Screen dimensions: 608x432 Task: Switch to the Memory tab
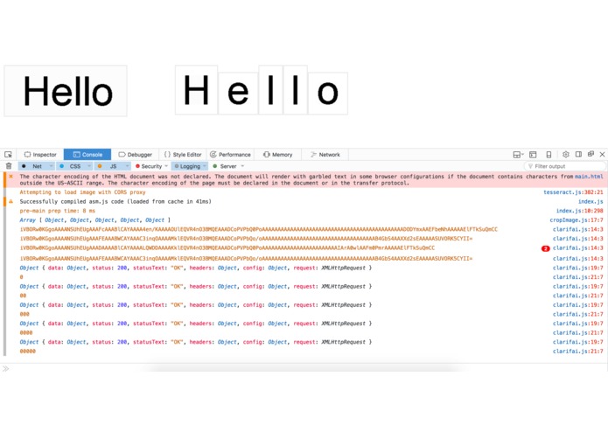click(277, 154)
